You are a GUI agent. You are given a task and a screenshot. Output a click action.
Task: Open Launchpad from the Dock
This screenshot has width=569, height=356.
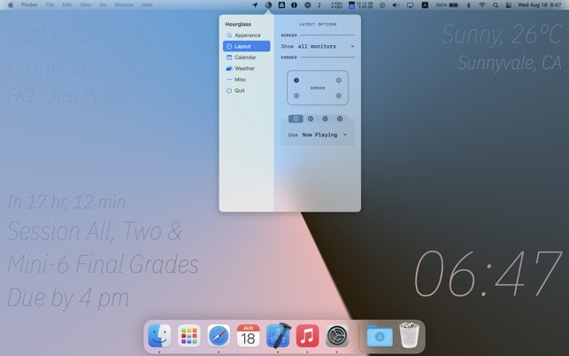tap(189, 336)
